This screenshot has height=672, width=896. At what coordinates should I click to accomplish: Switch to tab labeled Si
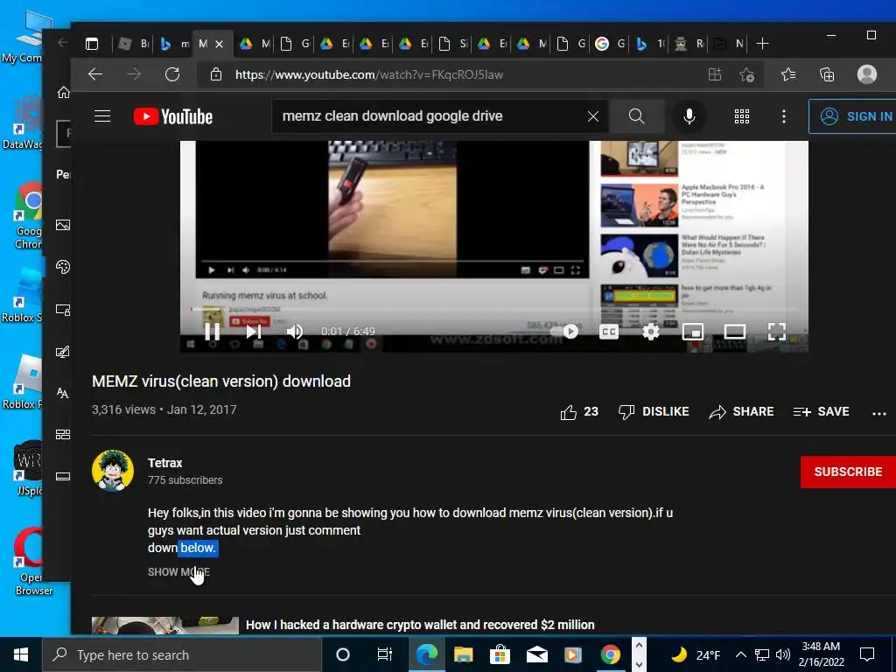click(453, 44)
